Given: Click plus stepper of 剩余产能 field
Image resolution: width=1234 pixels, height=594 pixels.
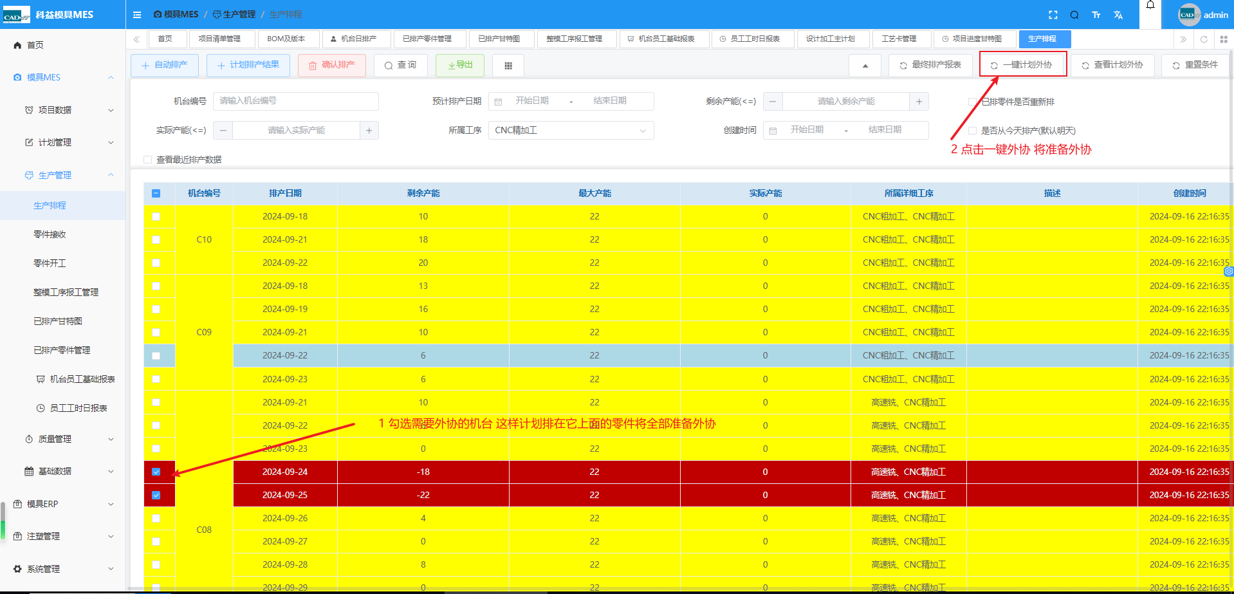Looking at the screenshot, I should click(x=919, y=101).
